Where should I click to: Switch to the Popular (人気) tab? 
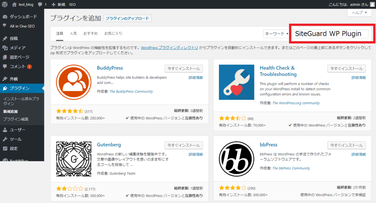pos(73,33)
